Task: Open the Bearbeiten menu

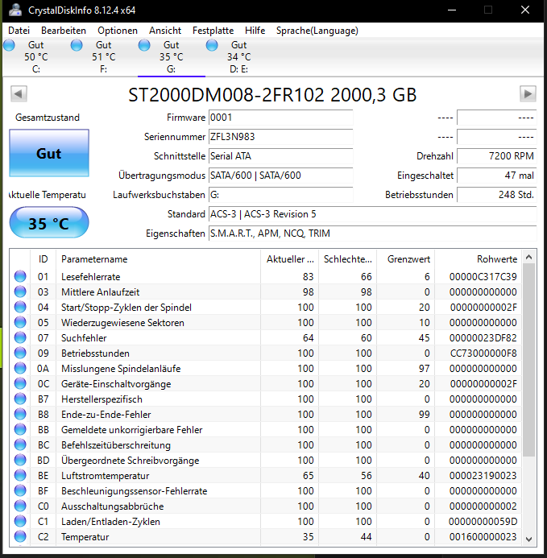Action: tap(64, 31)
